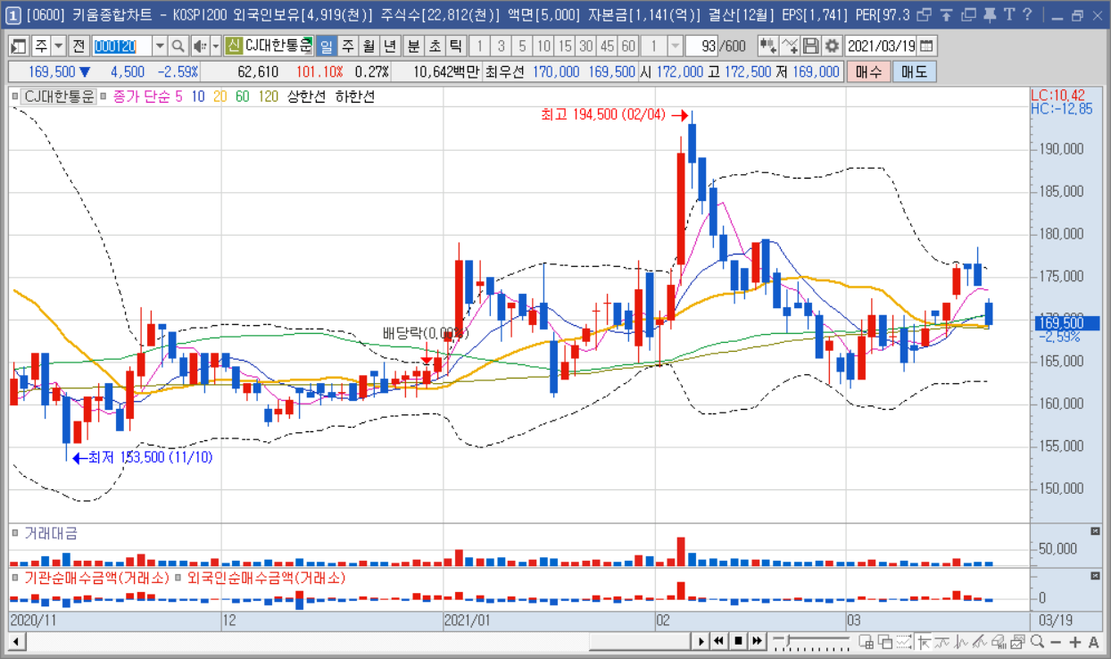Click the pencil draw-line tool icon

pyautogui.click(x=979, y=641)
